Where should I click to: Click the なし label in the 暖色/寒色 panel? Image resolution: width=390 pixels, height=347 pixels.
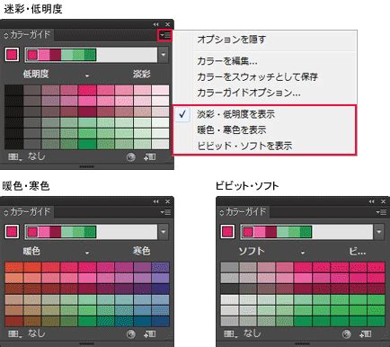tap(37, 334)
